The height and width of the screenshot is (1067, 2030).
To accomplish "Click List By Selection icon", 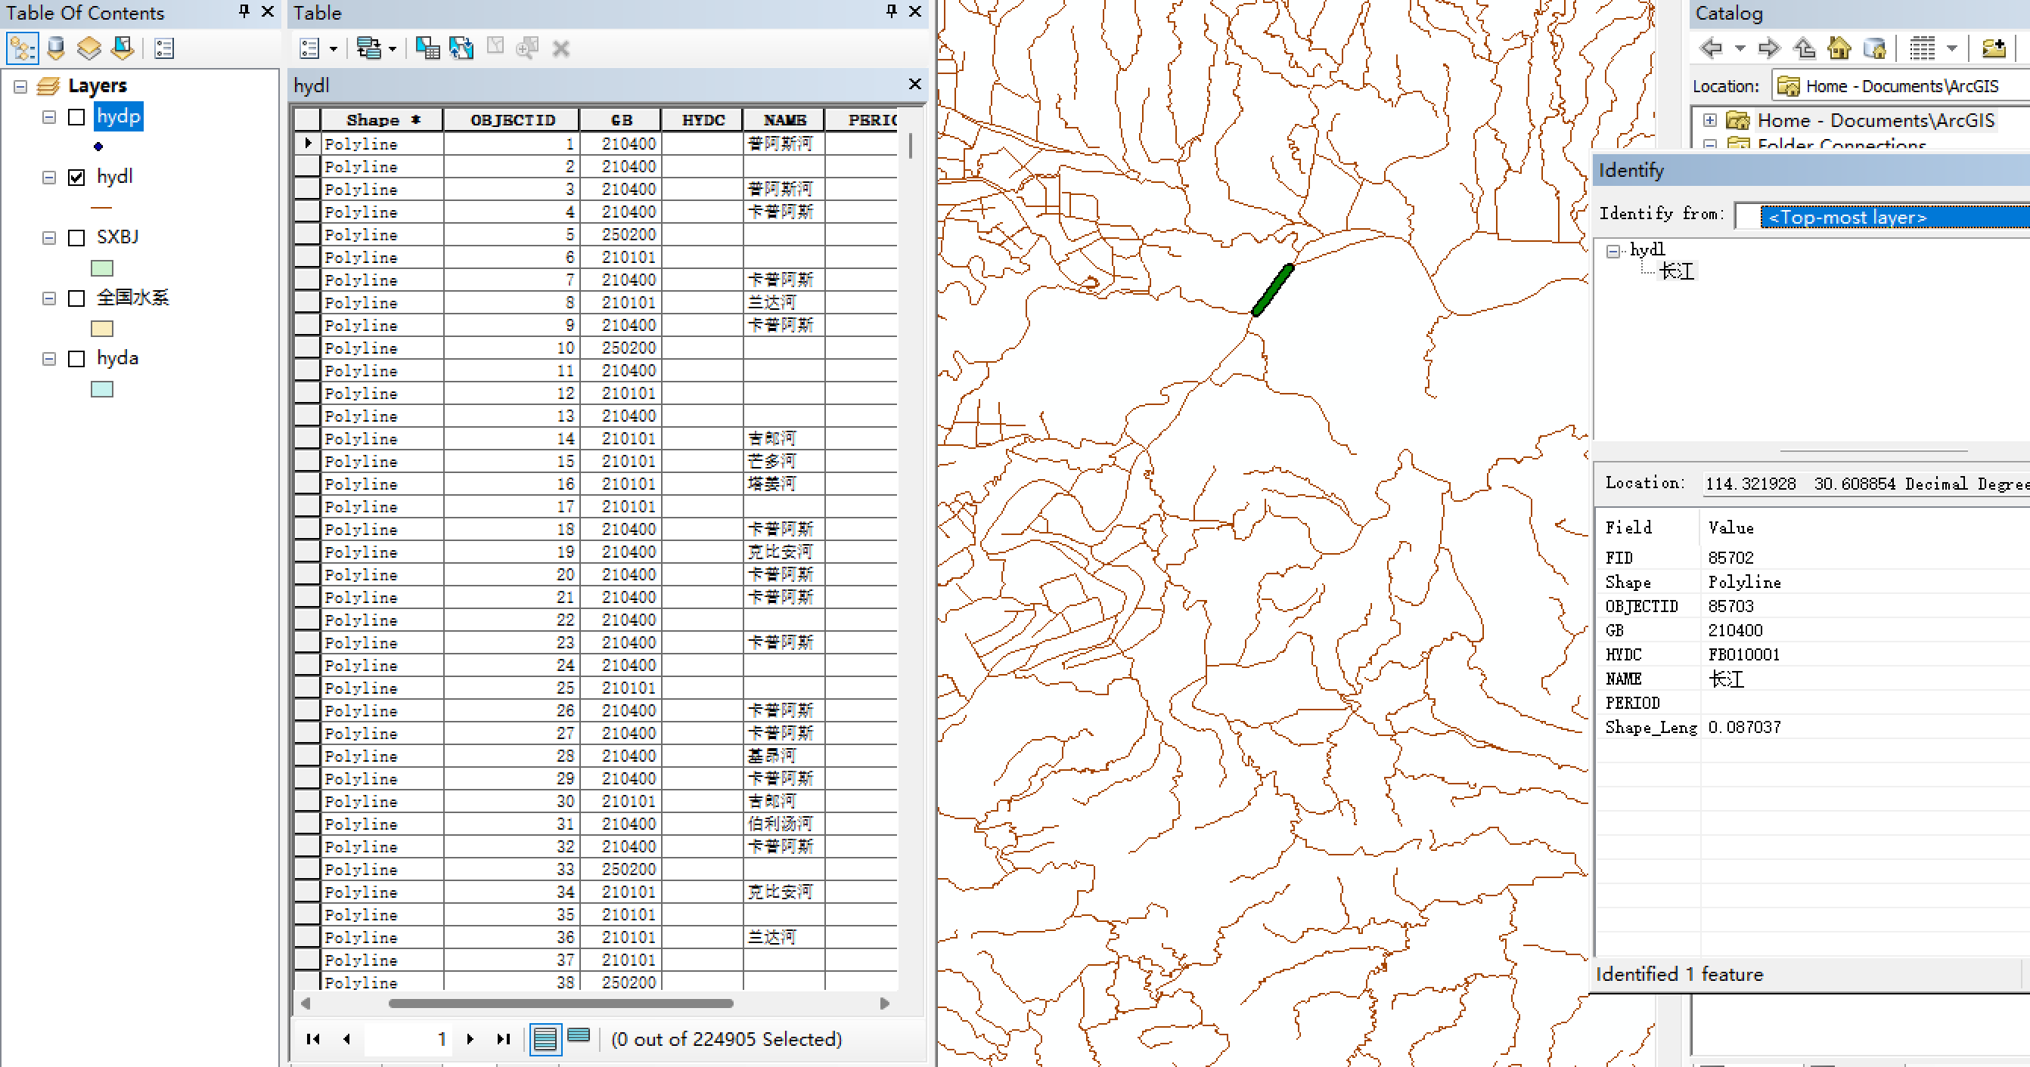I will pyautogui.click(x=123, y=49).
